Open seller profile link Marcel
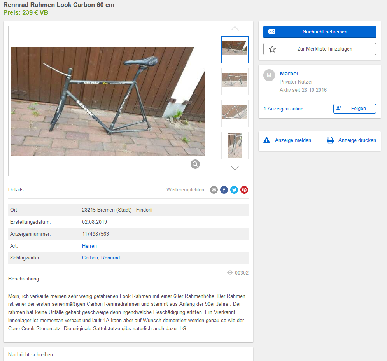 coord(289,74)
